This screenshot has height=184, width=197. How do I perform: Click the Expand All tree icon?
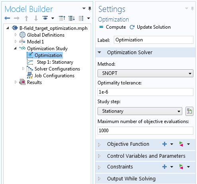pyautogui.click(x=72, y=18)
